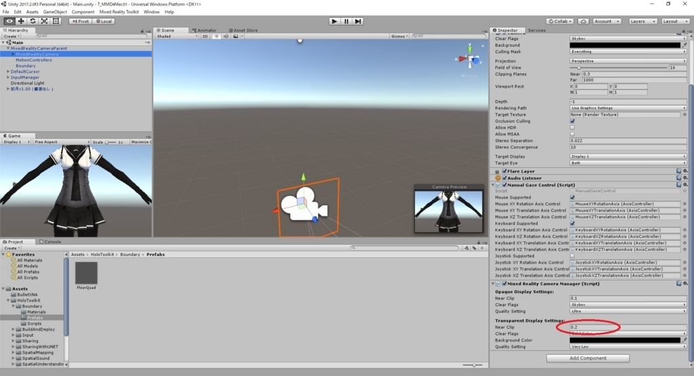694x376 pixels.
Task: Click the Add Component button
Action: pyautogui.click(x=588, y=358)
